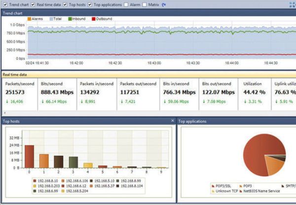
Task: Click the Bits in/second 766.34 Mbps value
Action: click(179, 92)
